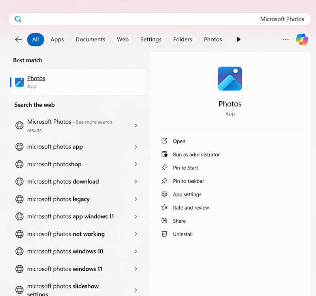Click globe icon beside microsoft photos app
The height and width of the screenshot is (296, 316).
(19, 147)
